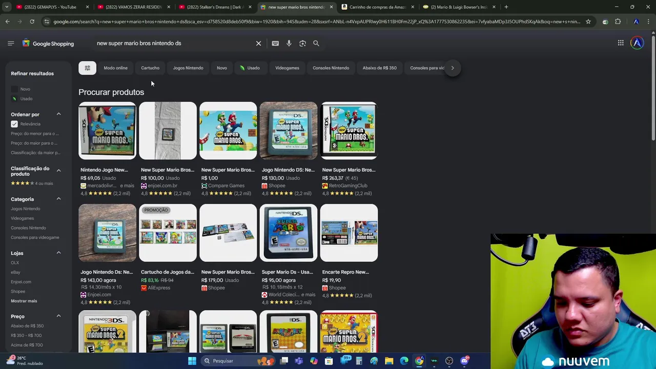Viewport: 656px width, 369px height.
Task: Open the Google Shopping hamburger menu
Action: coord(11,44)
